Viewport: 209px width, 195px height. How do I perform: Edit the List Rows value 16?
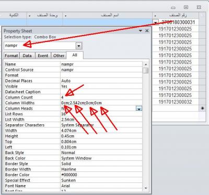pyautogui.click(x=101, y=114)
